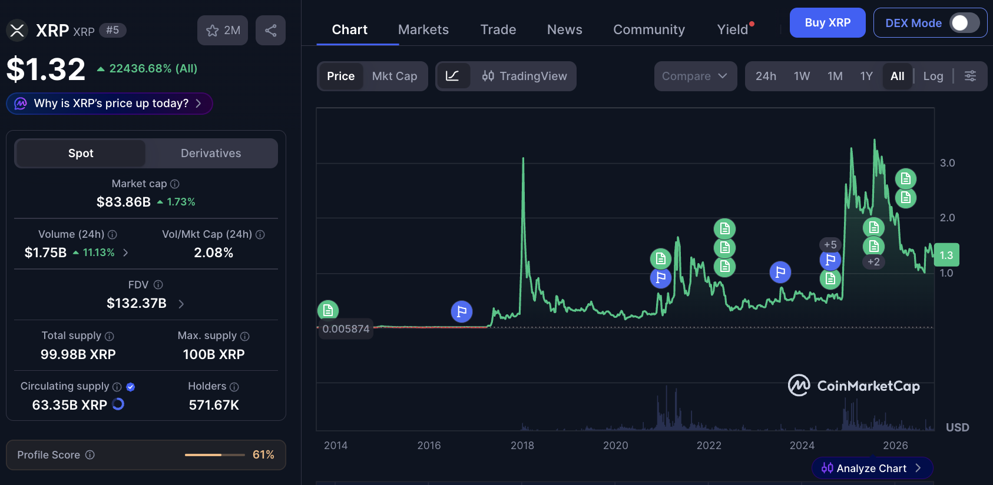Select the Mkt Cap chart view
Image resolution: width=993 pixels, height=485 pixels.
395,76
